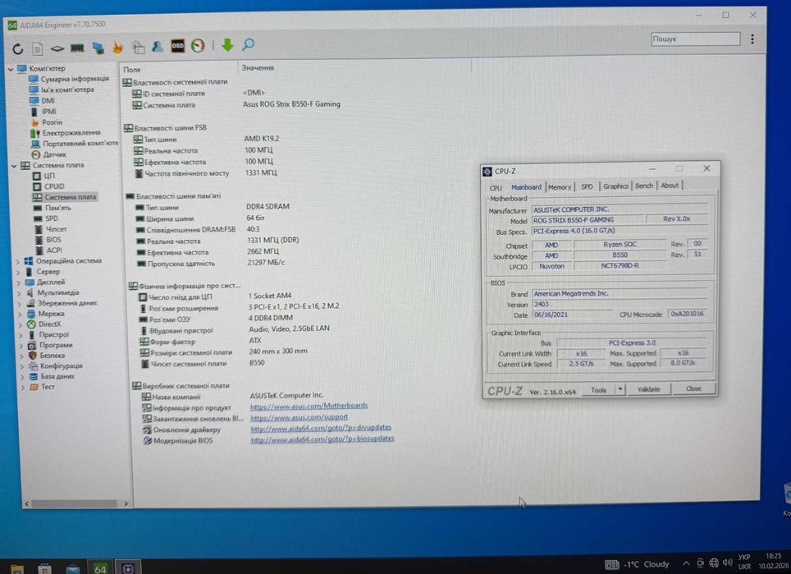Click the УКР language indicator in the tray
Viewport: 791px width, 574px height.
[744, 558]
